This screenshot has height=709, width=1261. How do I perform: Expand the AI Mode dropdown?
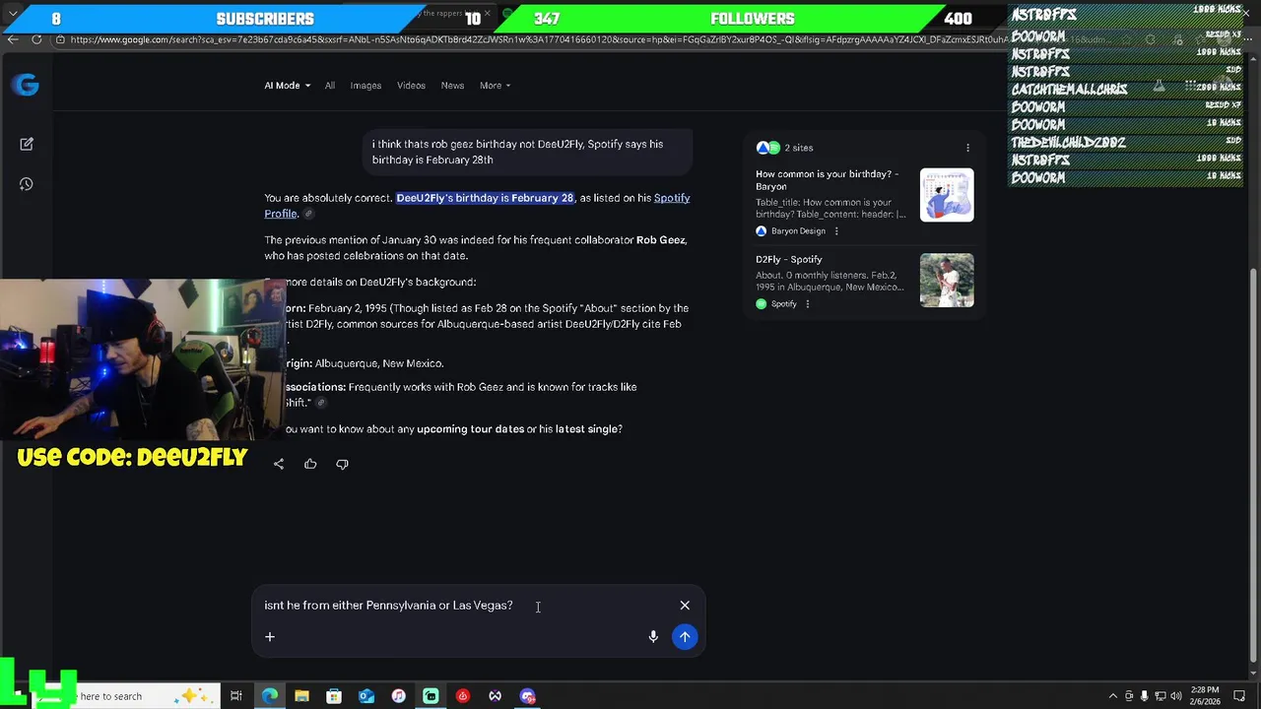tap(287, 86)
